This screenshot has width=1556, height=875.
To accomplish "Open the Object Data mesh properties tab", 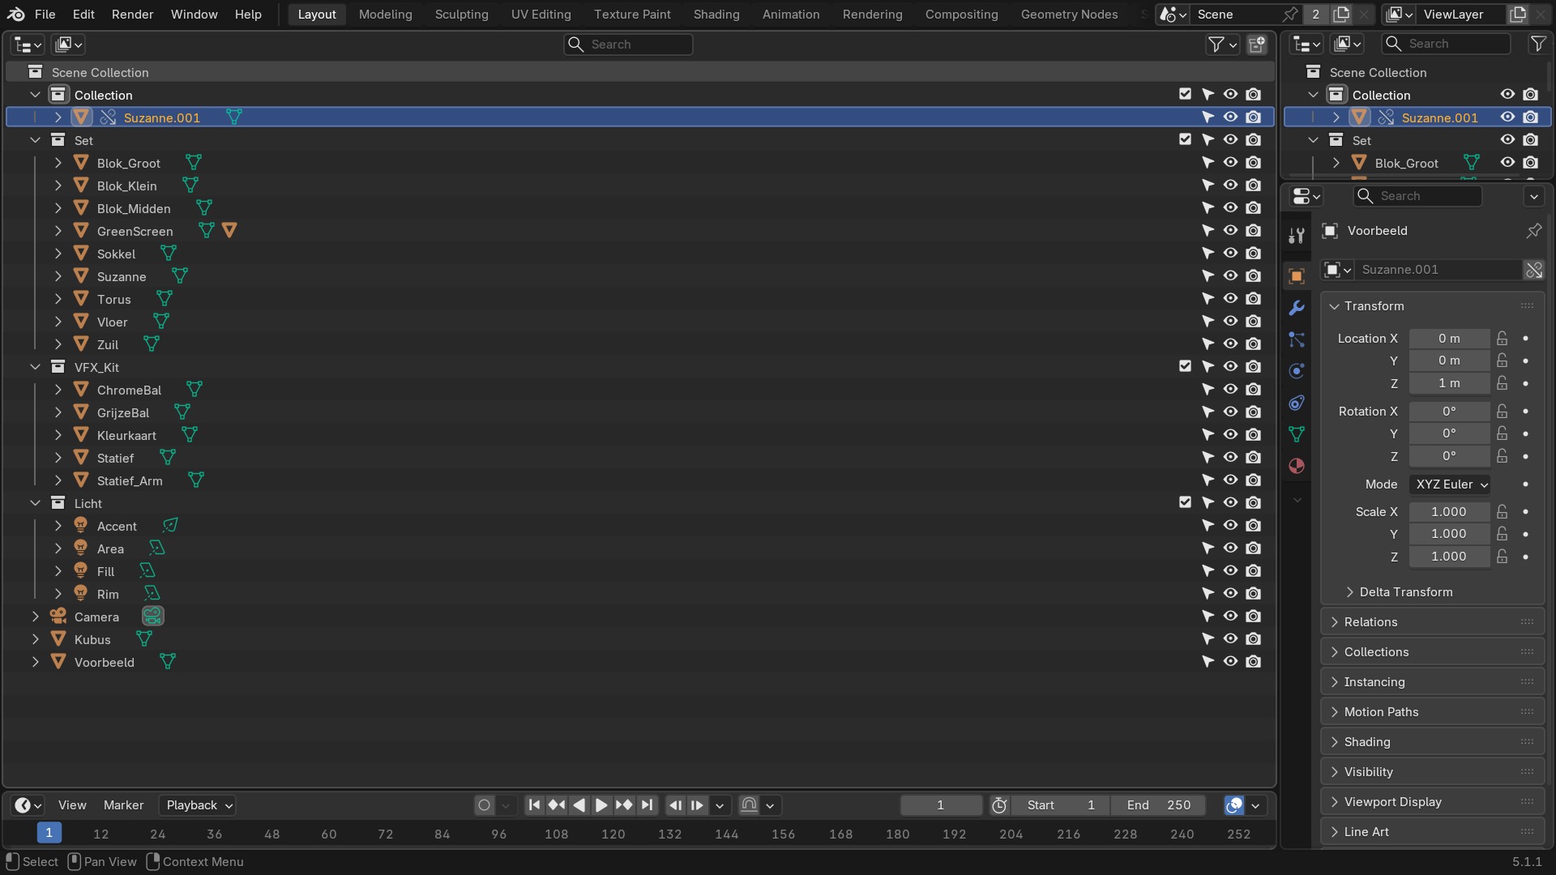I will [x=1297, y=434].
